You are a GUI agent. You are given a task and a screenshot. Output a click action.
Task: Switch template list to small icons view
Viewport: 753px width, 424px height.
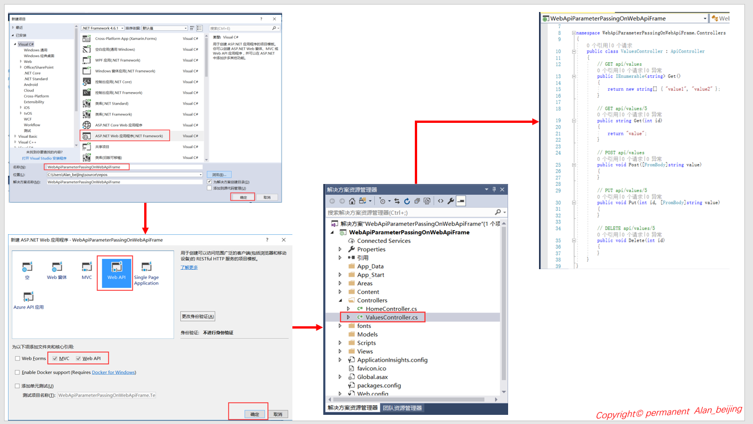point(191,28)
